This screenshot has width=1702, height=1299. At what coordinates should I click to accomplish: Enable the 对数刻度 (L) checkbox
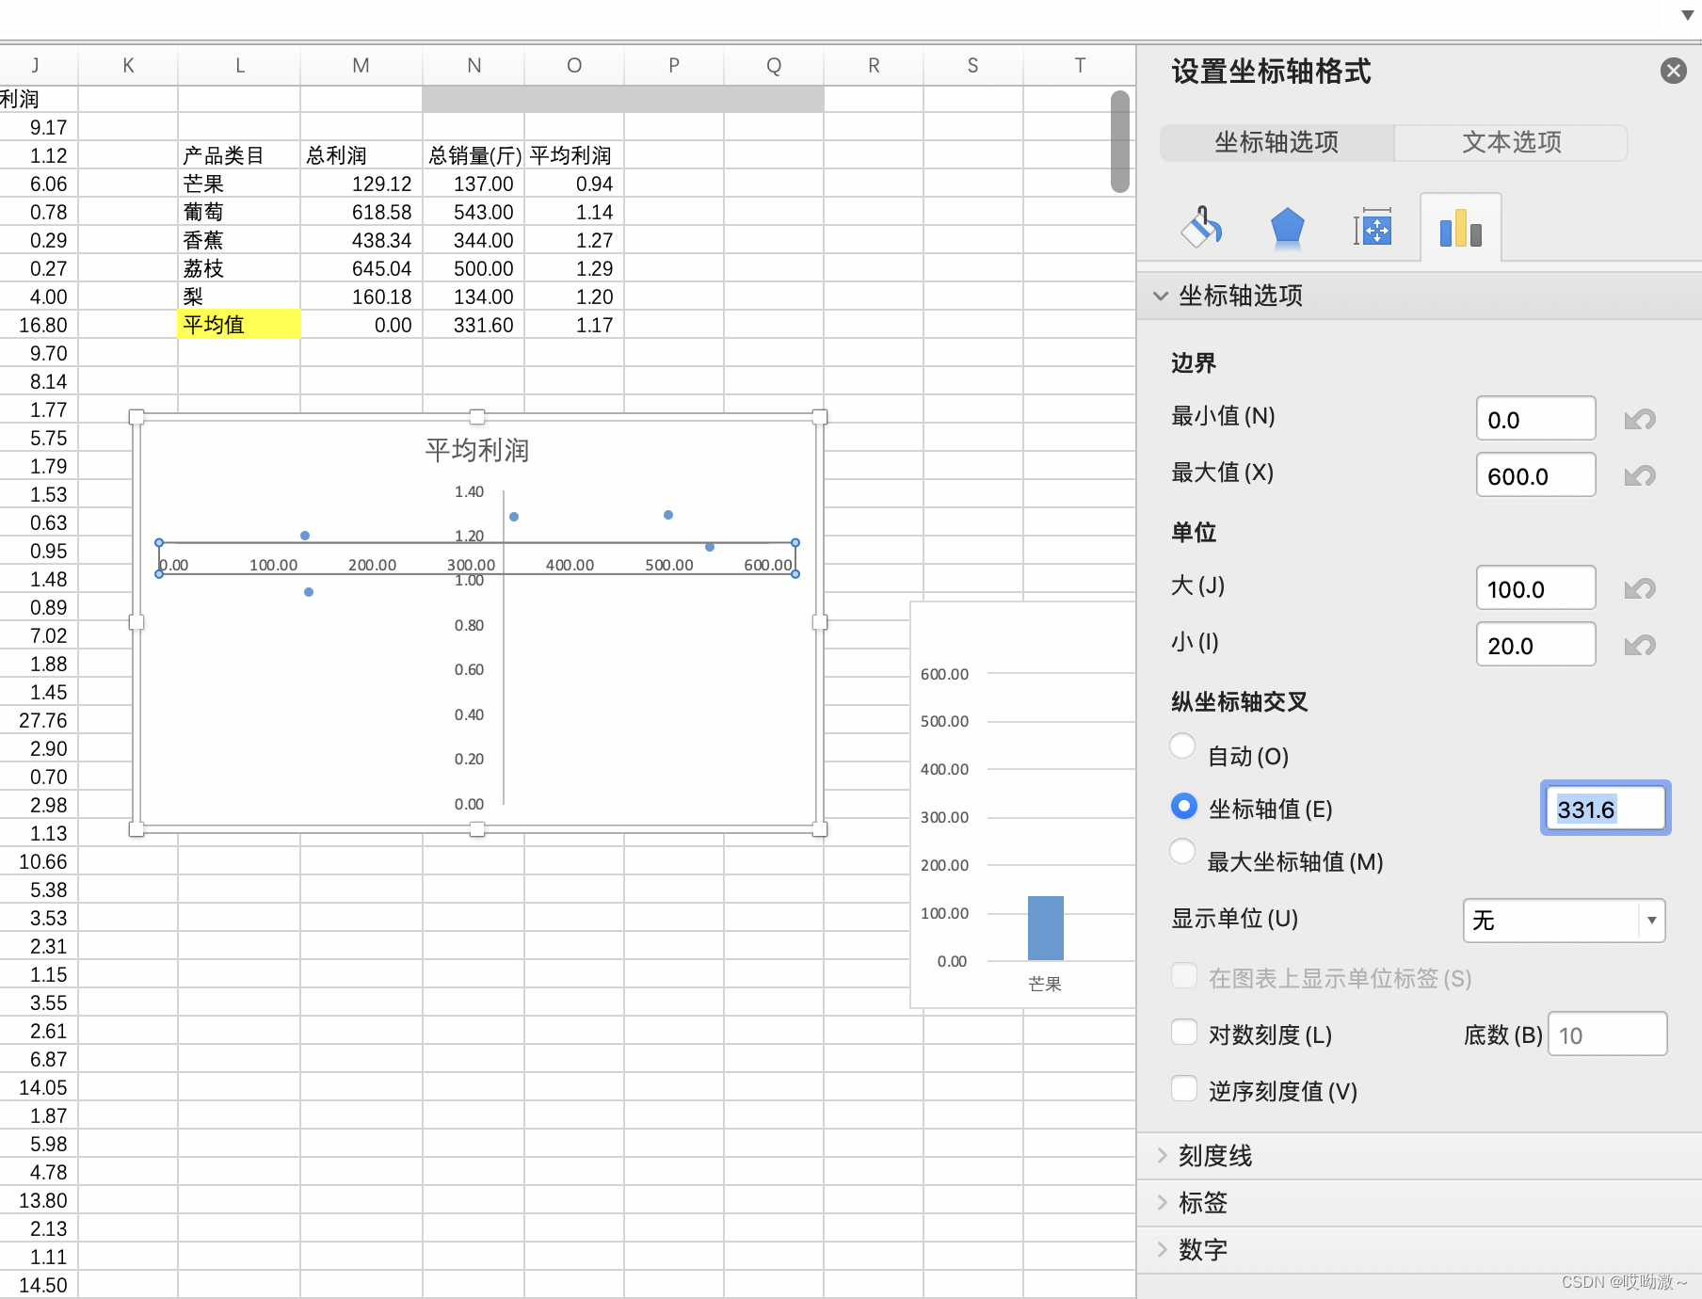pos(1184,1032)
